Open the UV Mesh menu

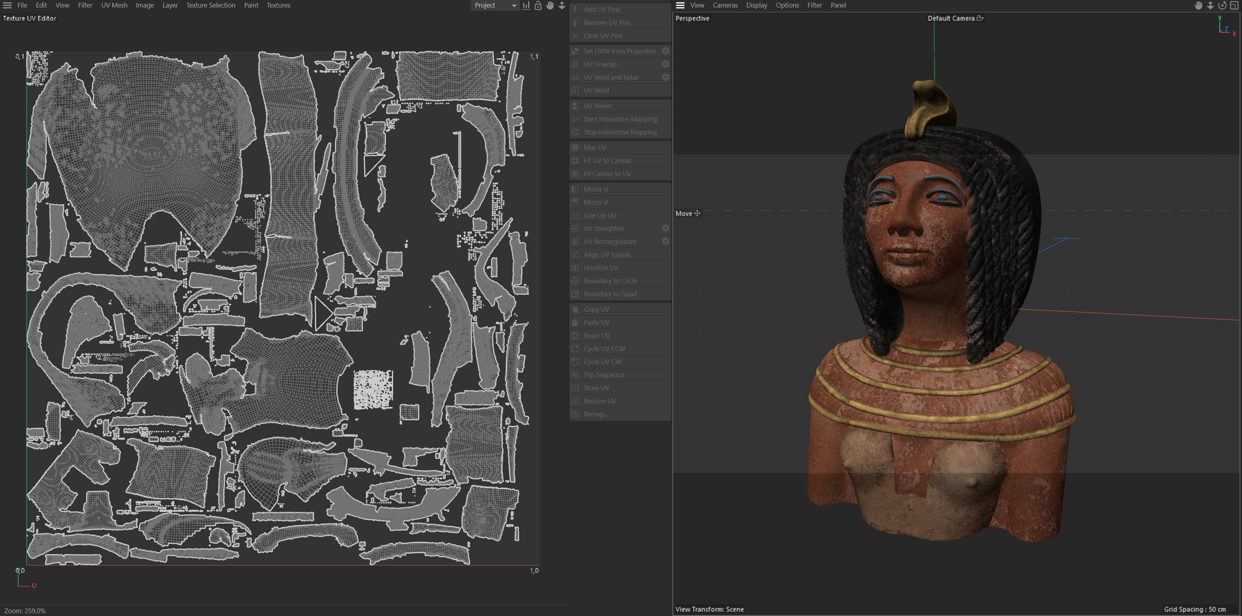point(114,5)
